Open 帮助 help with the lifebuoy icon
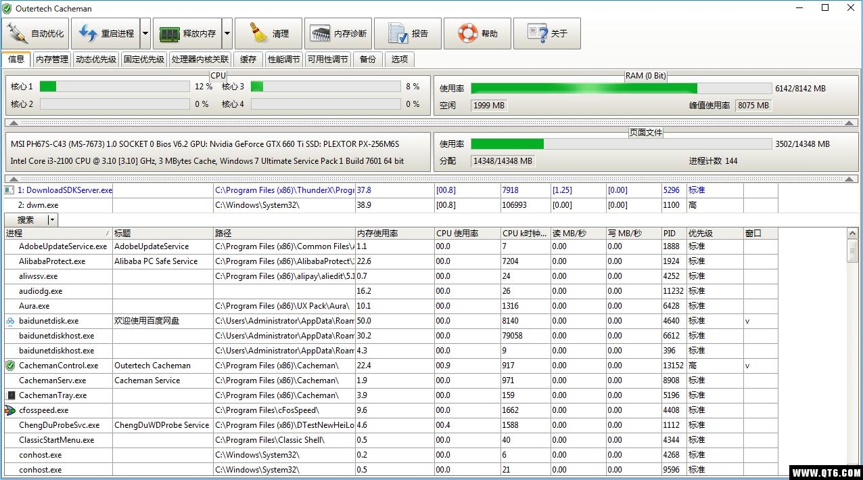863x480 pixels. tap(477, 34)
